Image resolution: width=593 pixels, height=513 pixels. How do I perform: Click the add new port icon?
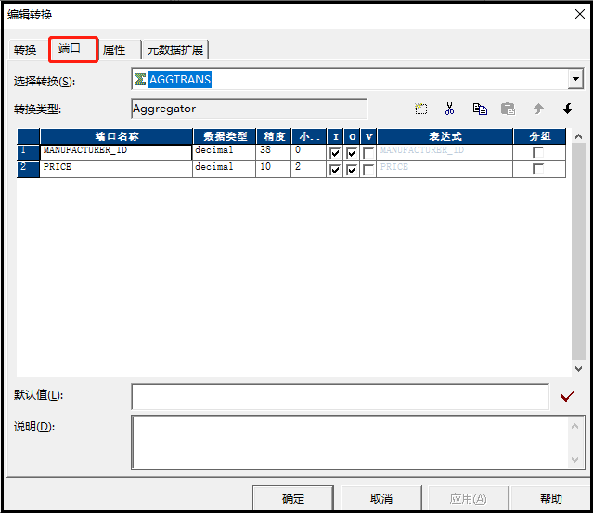[420, 109]
